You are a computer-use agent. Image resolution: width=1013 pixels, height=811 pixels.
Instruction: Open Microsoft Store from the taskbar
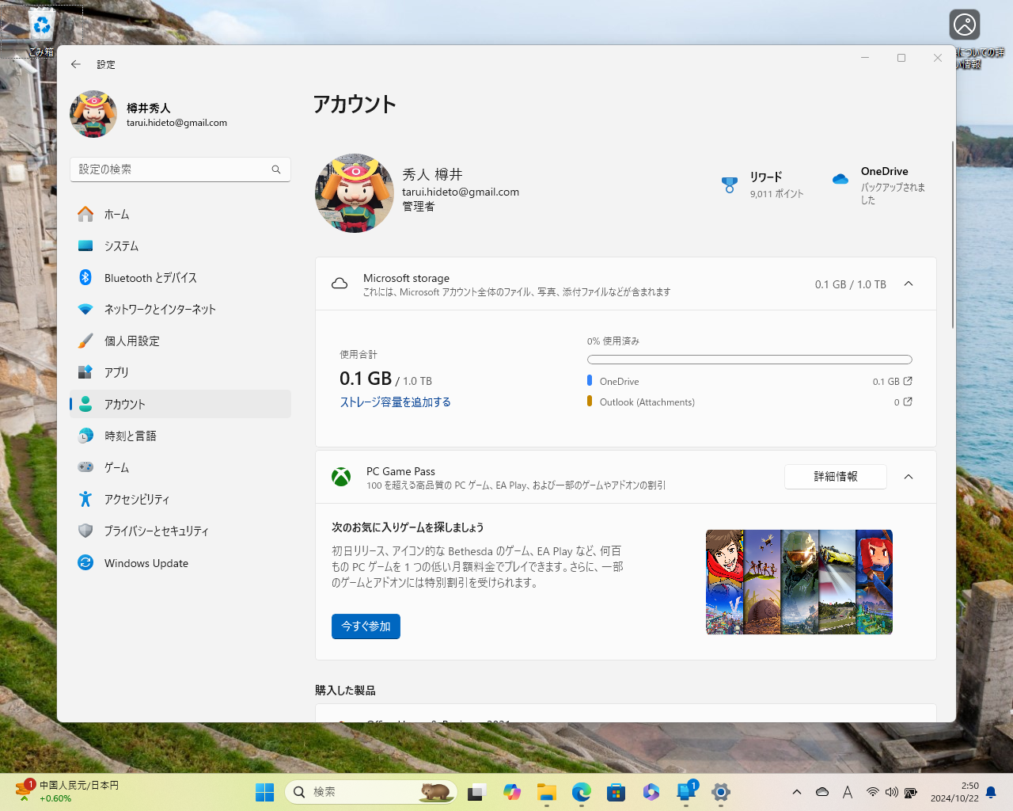click(617, 792)
